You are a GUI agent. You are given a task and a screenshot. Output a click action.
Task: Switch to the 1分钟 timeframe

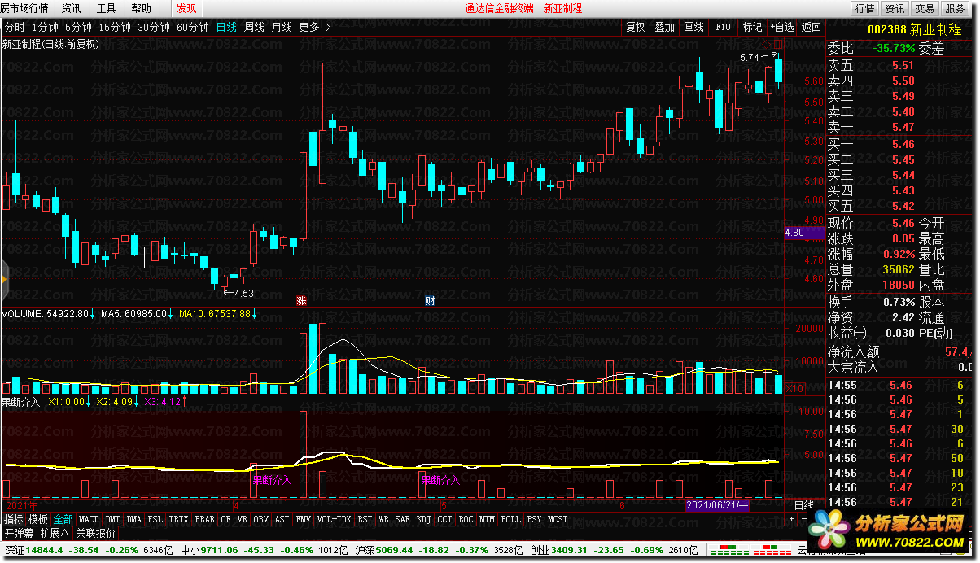pyautogui.click(x=46, y=27)
